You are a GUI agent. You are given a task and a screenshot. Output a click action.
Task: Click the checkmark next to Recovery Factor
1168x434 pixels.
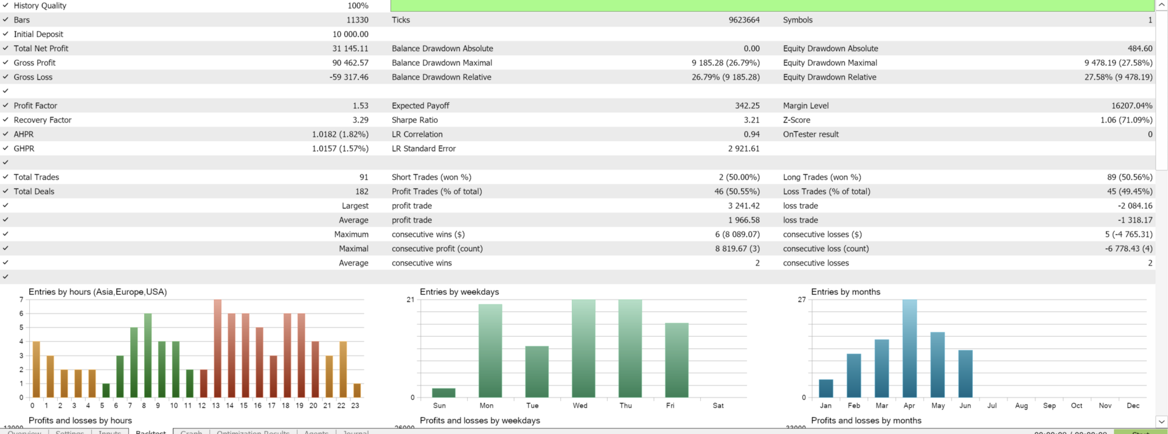point(5,120)
